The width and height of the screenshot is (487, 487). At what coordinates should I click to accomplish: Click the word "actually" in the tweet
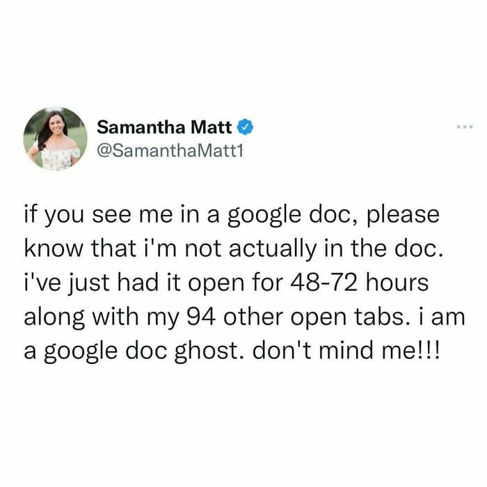(x=273, y=249)
